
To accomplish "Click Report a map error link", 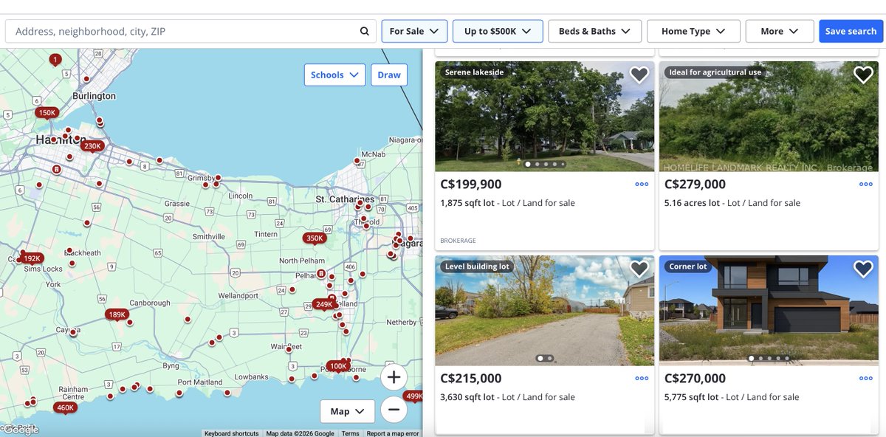I will pyautogui.click(x=393, y=433).
